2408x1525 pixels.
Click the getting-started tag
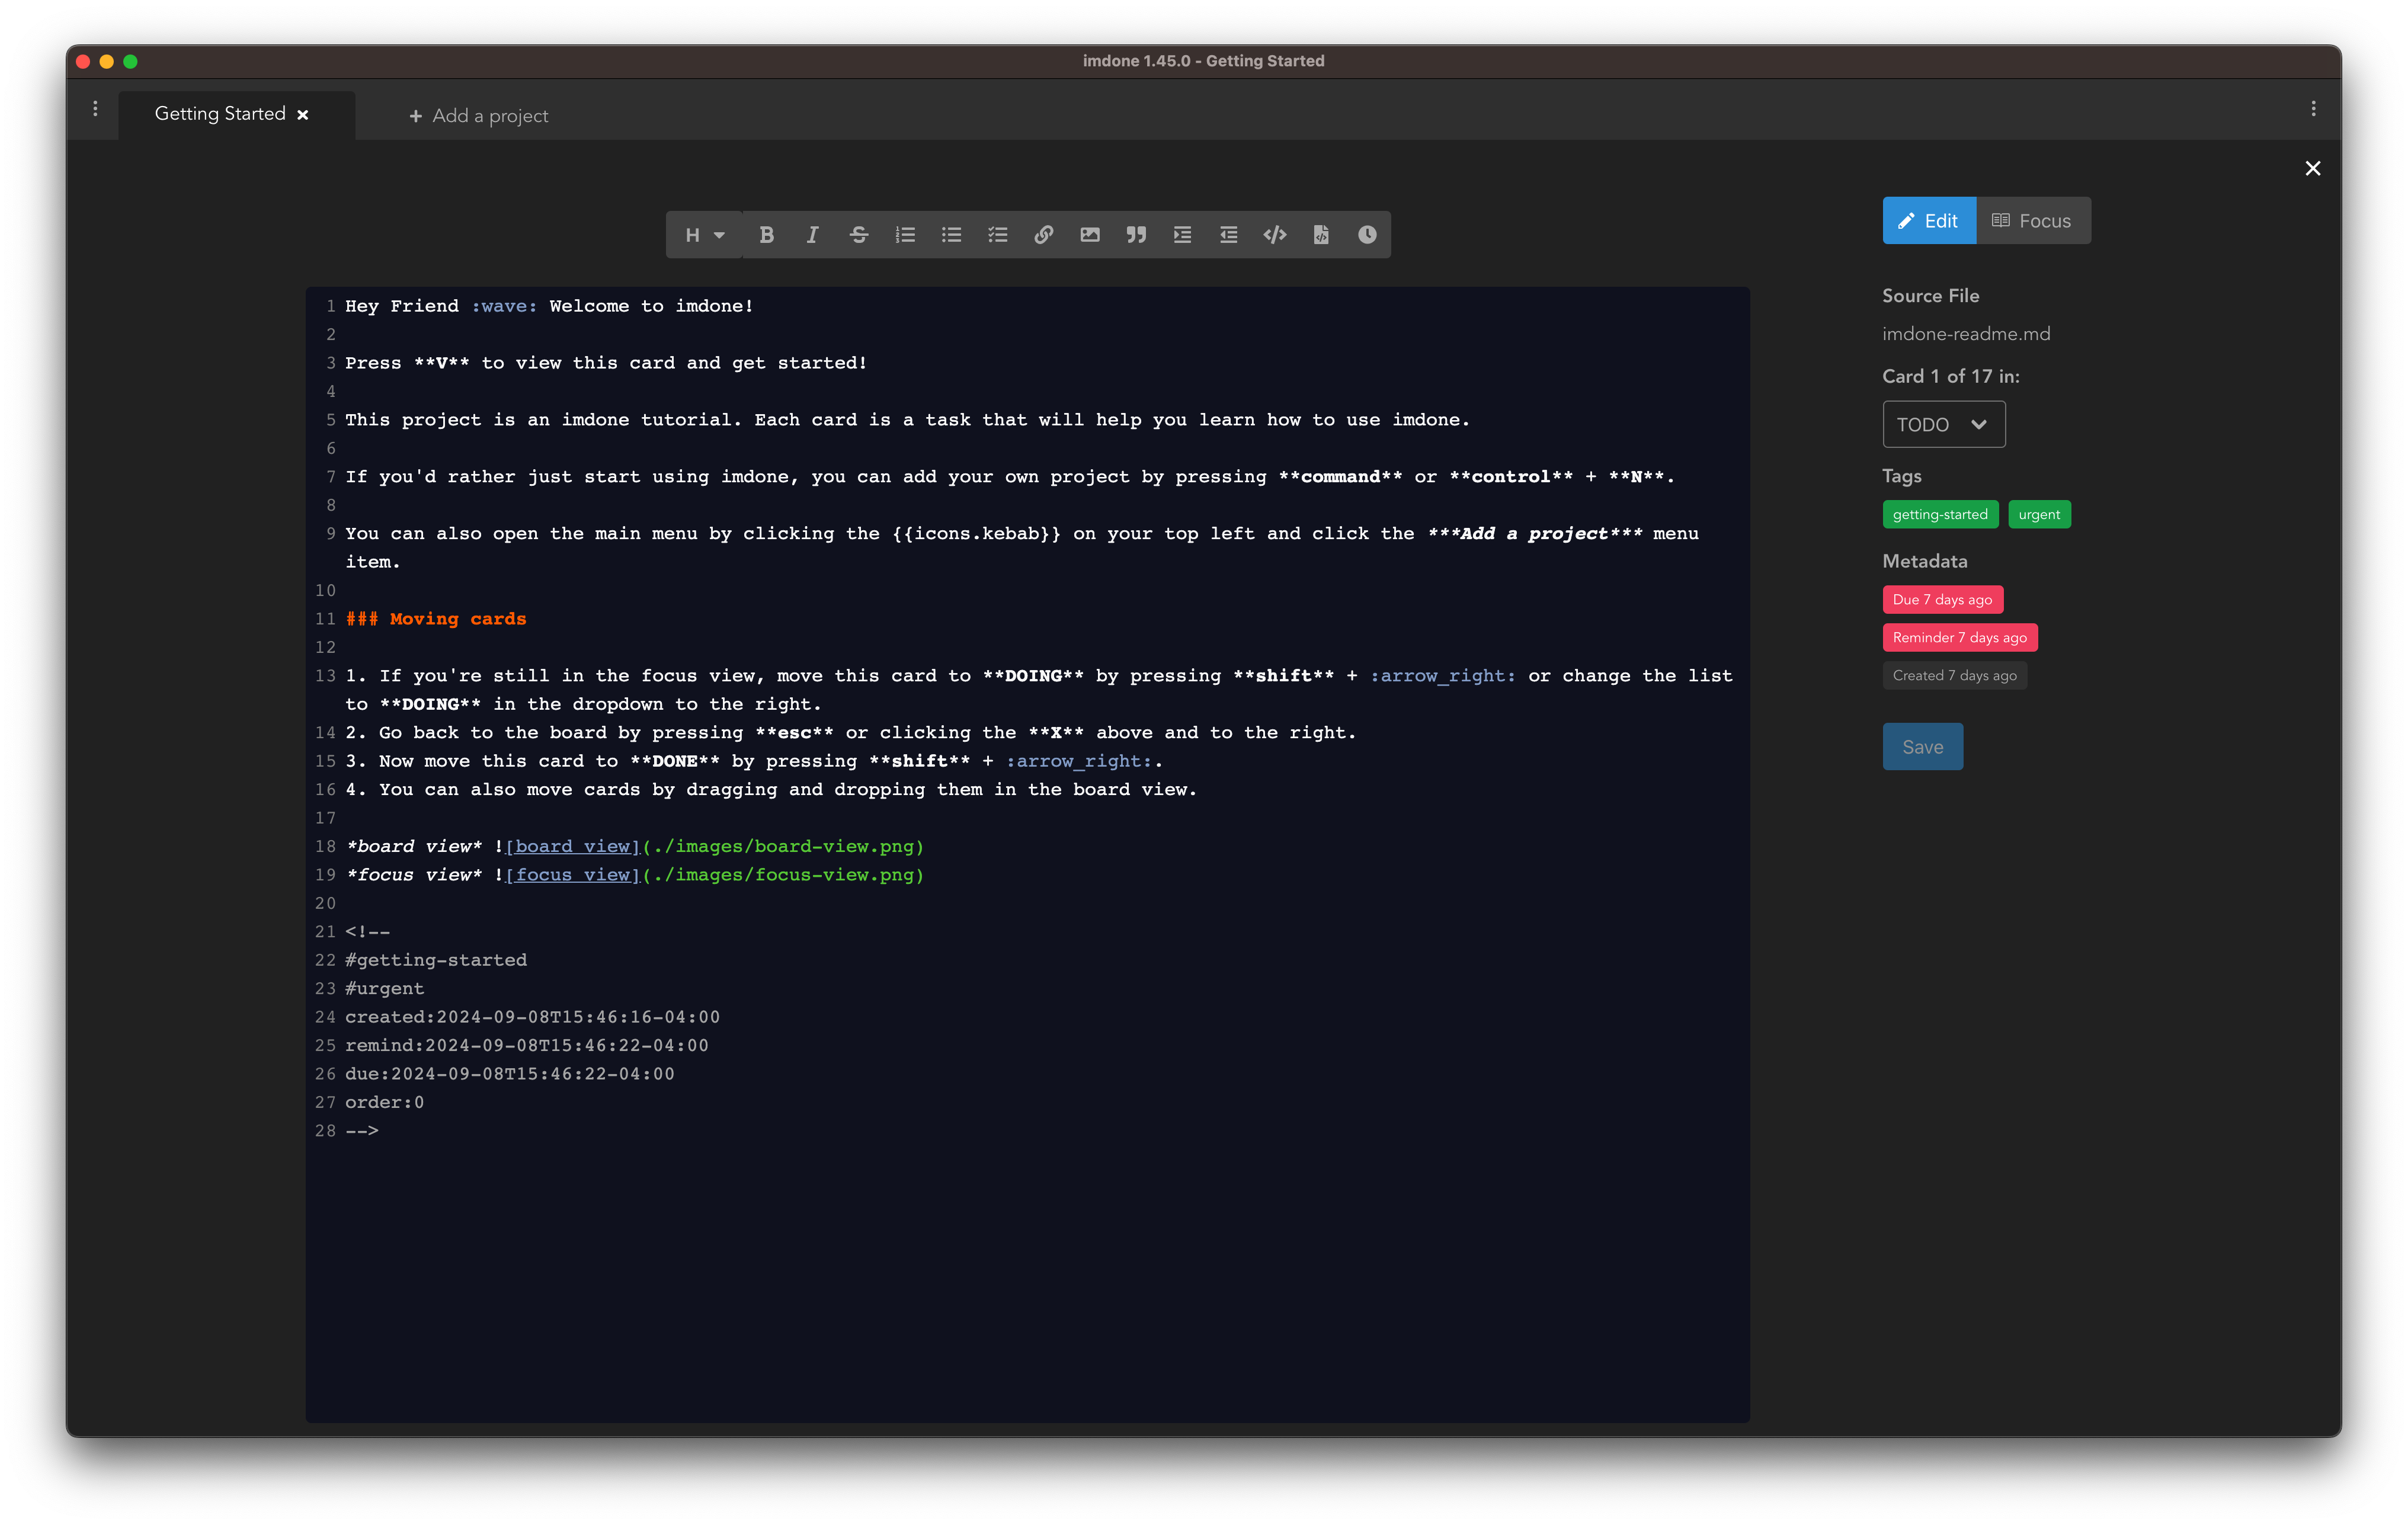pyautogui.click(x=1940, y=514)
